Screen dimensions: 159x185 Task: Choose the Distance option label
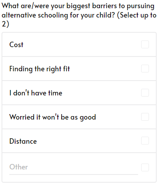pyautogui.click(x=23, y=141)
